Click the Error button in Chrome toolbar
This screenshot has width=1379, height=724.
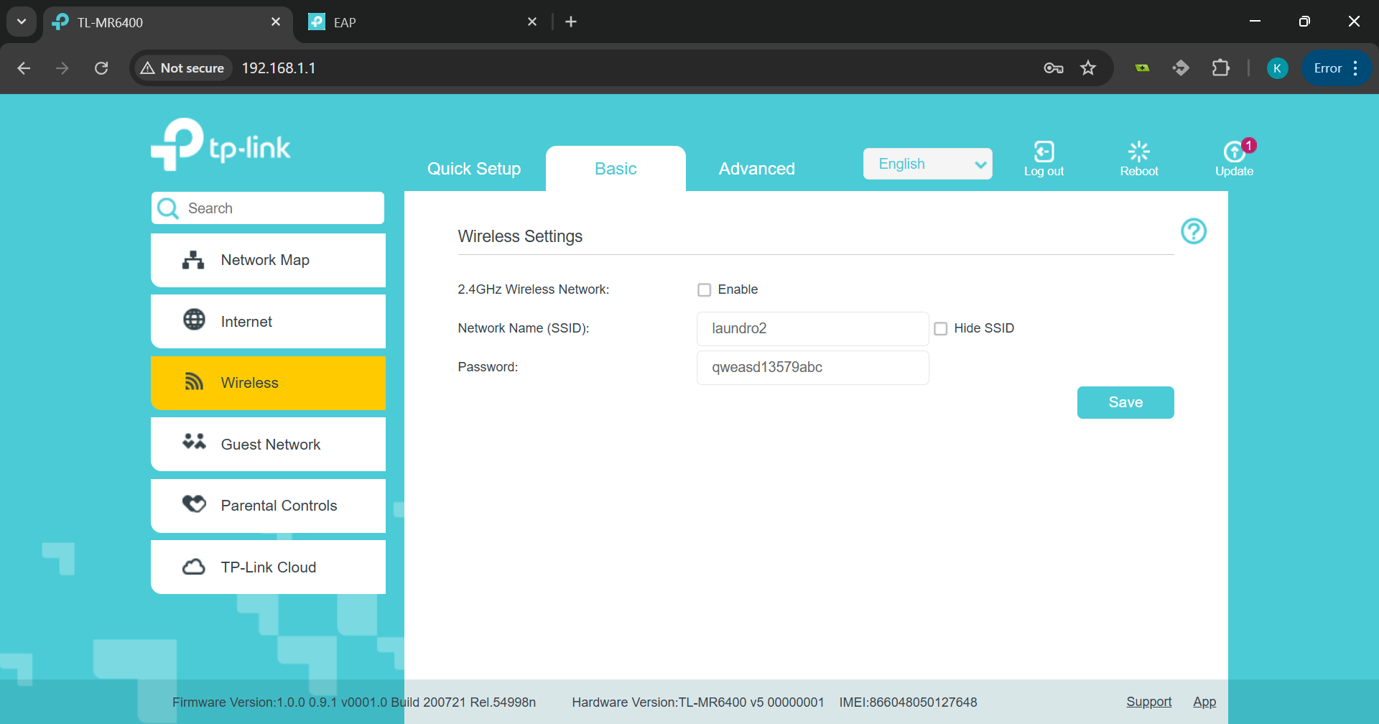pos(1328,68)
